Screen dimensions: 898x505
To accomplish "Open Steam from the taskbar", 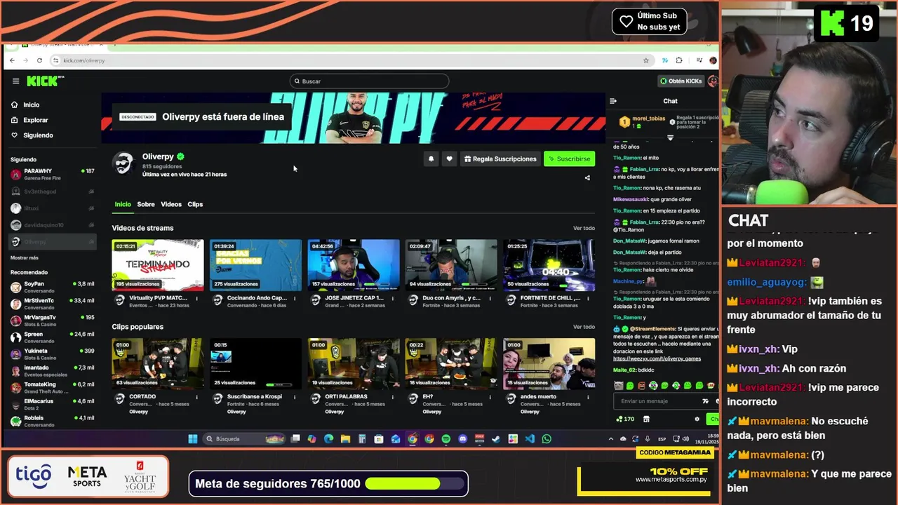I will [497, 439].
